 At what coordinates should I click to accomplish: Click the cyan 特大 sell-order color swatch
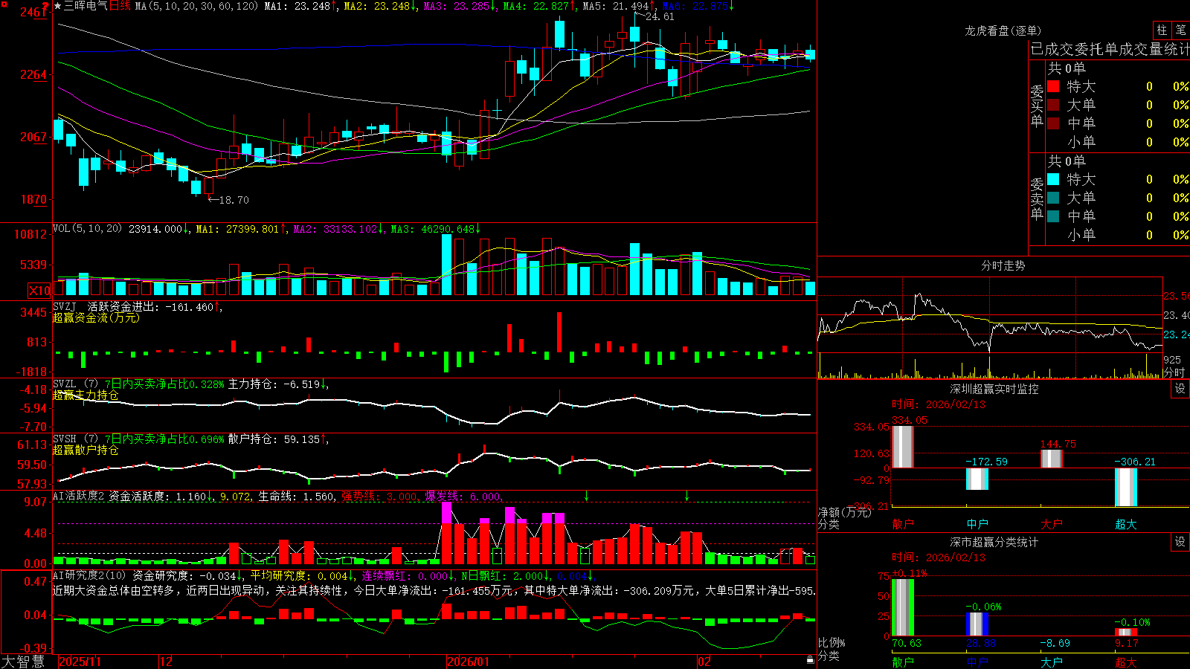point(1053,179)
